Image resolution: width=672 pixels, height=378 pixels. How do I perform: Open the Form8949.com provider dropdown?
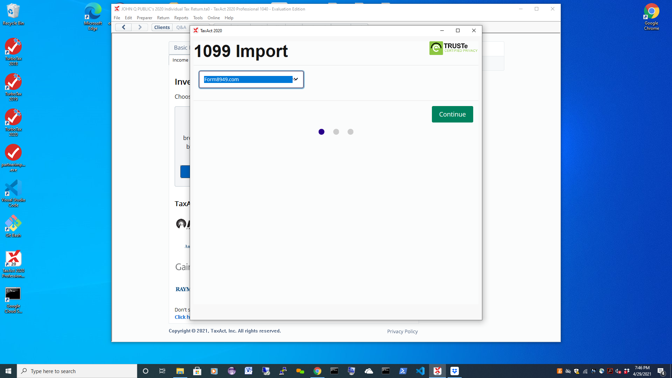coord(251,79)
